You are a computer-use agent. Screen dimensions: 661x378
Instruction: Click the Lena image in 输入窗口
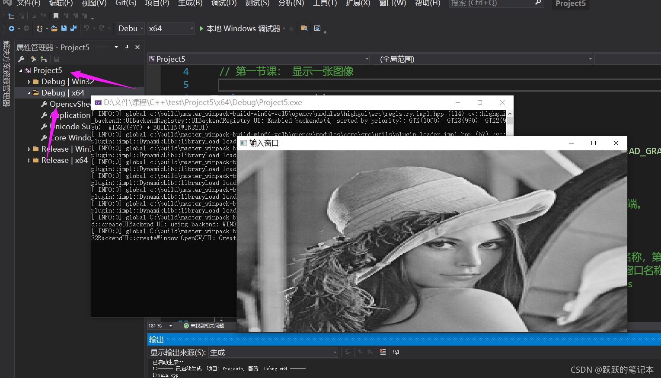coord(432,241)
